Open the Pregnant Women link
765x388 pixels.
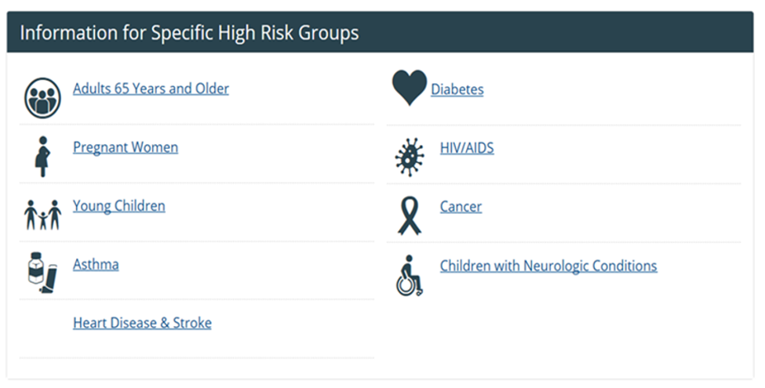(x=126, y=147)
